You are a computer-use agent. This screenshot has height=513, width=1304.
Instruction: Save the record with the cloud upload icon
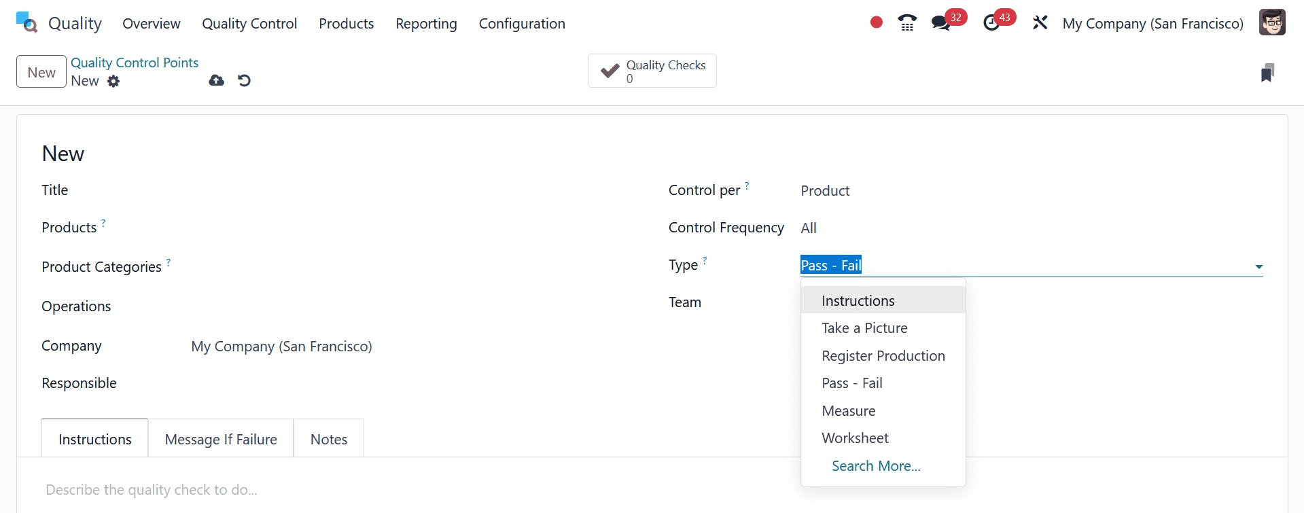point(216,81)
